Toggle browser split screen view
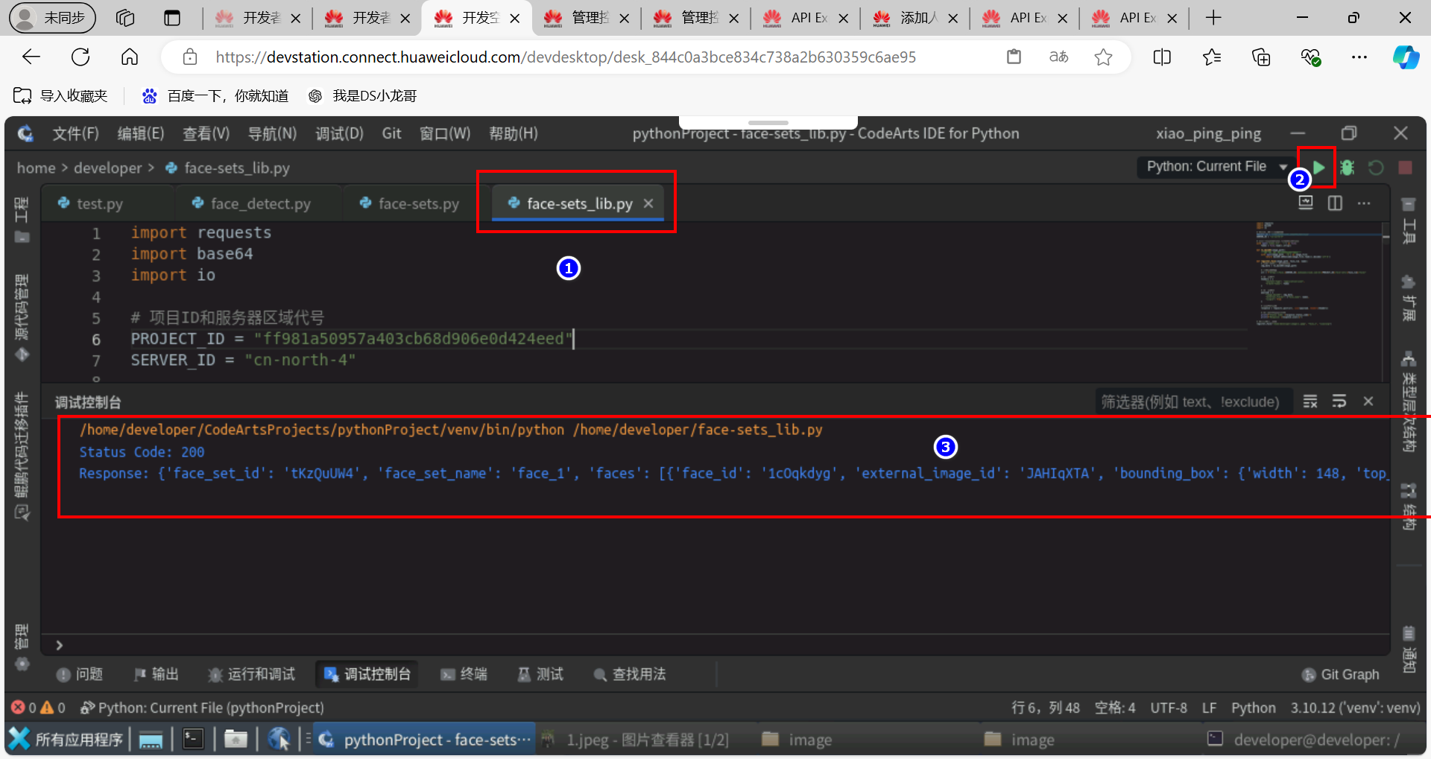The image size is (1431, 759). point(1161,57)
